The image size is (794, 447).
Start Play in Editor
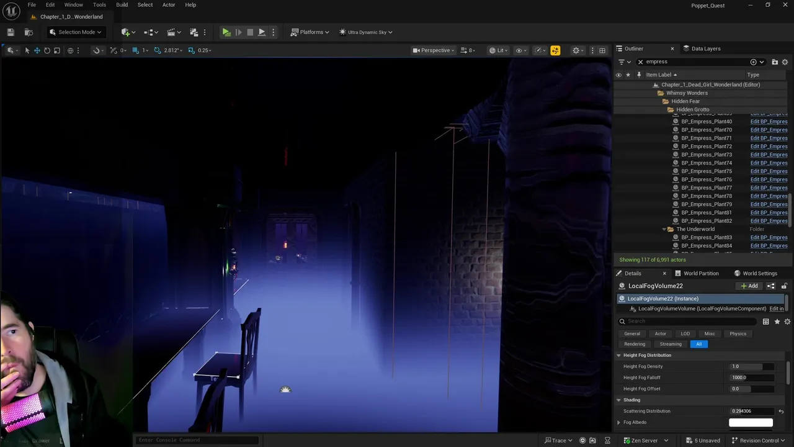(x=226, y=32)
